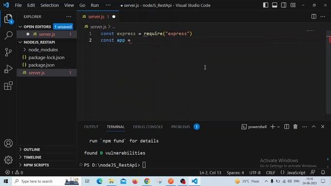
Task: Toggle secondary side bar layout icon
Action: tap(284, 5)
